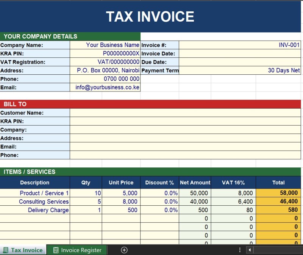Click the Bill To Company input field
Screen dimensions: 303x255
(185, 130)
